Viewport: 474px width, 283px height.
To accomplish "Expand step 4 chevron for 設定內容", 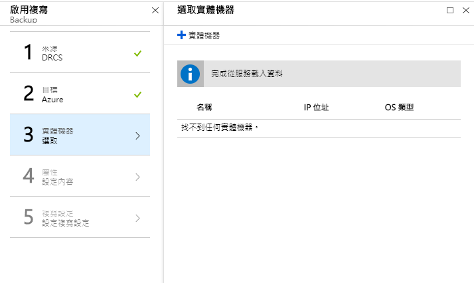I will [138, 177].
